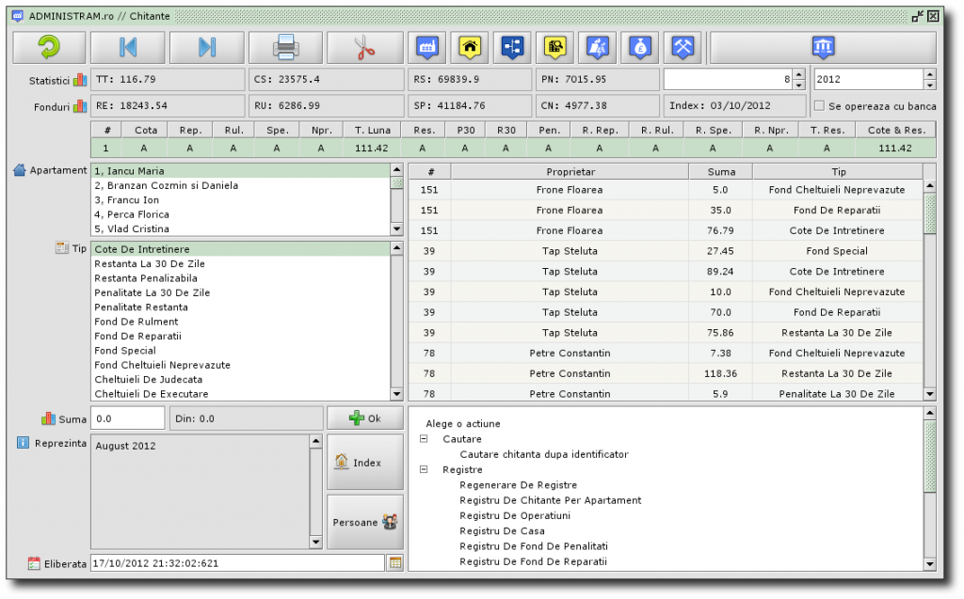
Task: Click the Index button with house icon
Action: (365, 462)
